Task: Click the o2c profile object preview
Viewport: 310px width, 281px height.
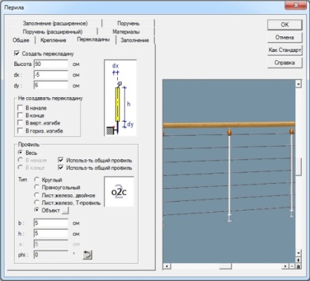Action: click(119, 191)
